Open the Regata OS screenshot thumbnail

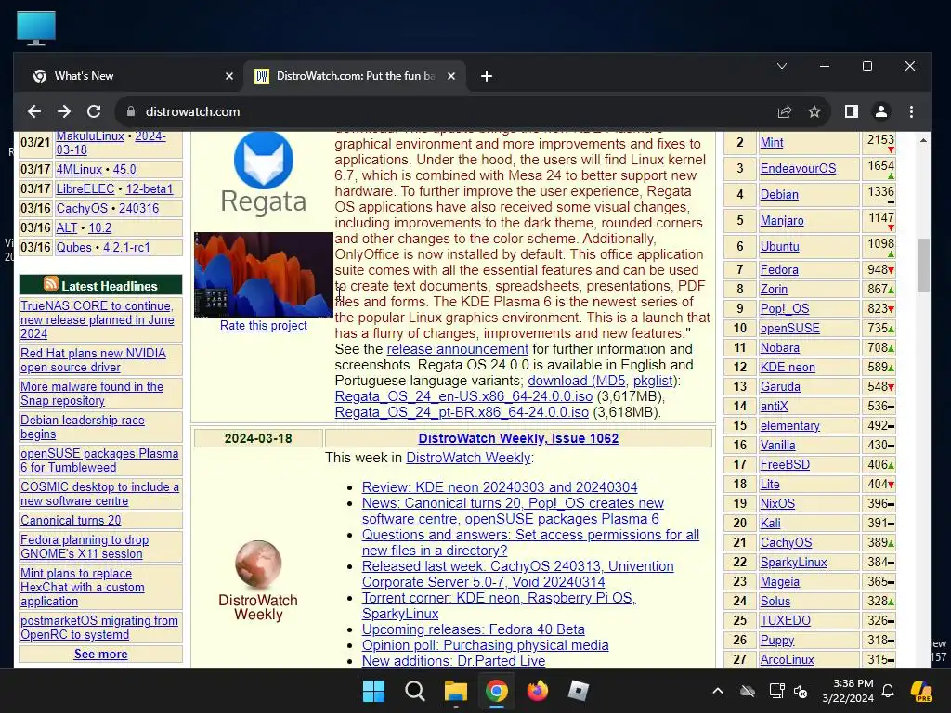click(x=263, y=275)
